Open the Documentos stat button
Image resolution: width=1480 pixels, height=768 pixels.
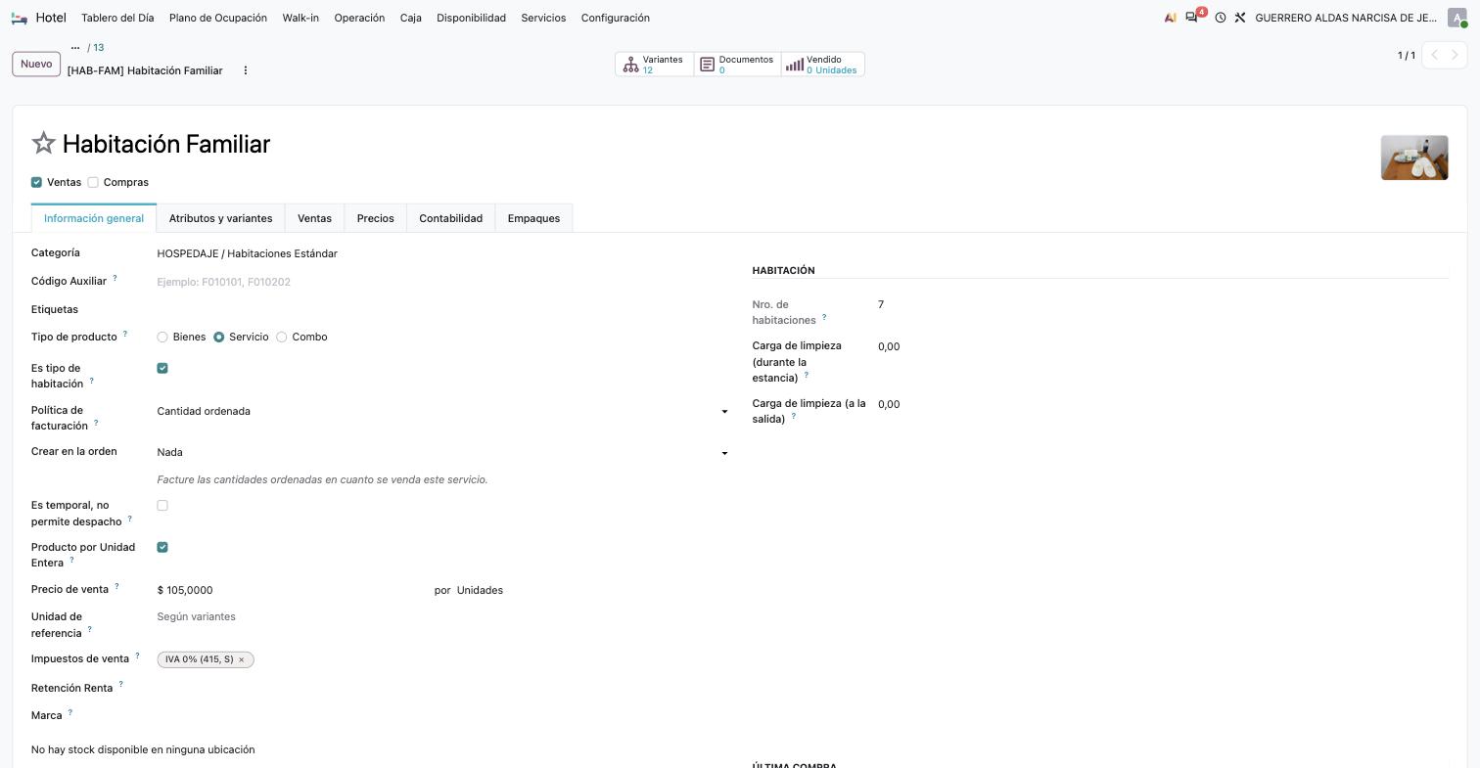tap(738, 65)
